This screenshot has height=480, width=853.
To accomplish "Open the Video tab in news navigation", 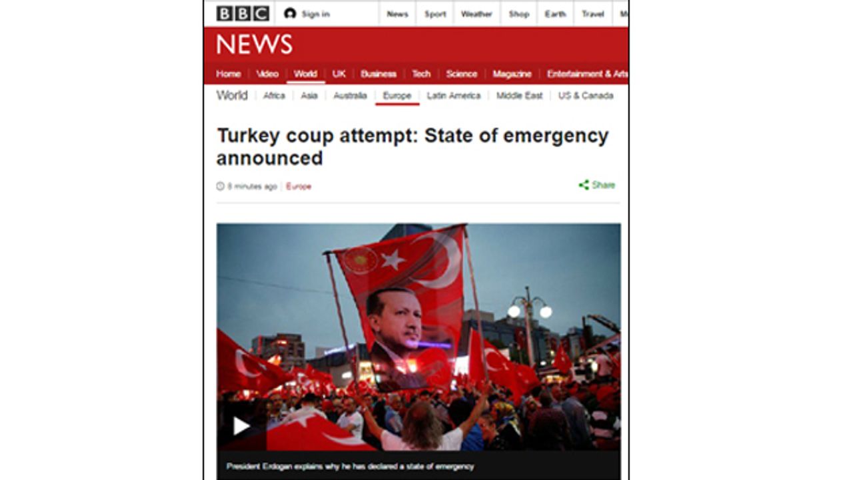I will click(267, 74).
